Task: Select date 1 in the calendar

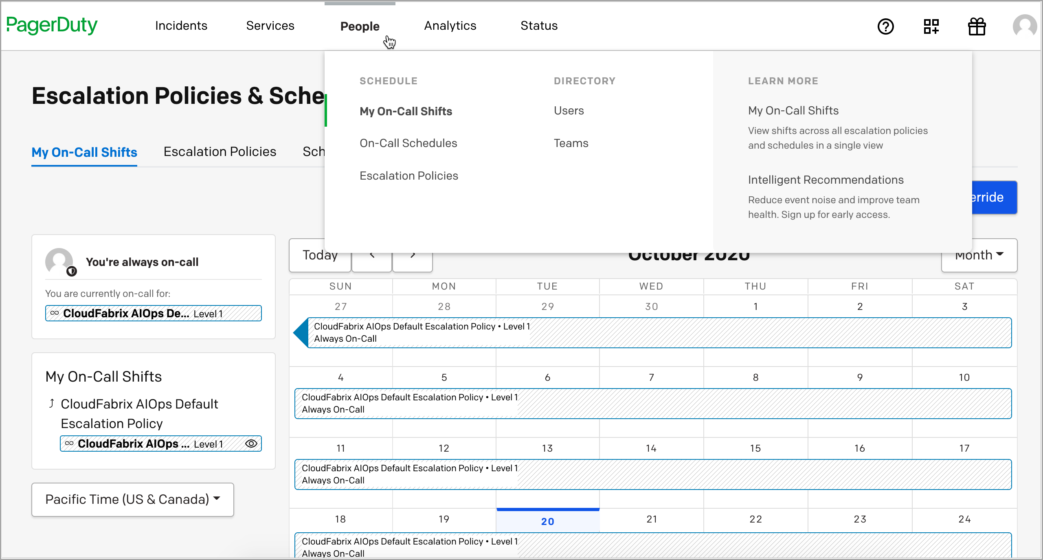Action: 755,306
